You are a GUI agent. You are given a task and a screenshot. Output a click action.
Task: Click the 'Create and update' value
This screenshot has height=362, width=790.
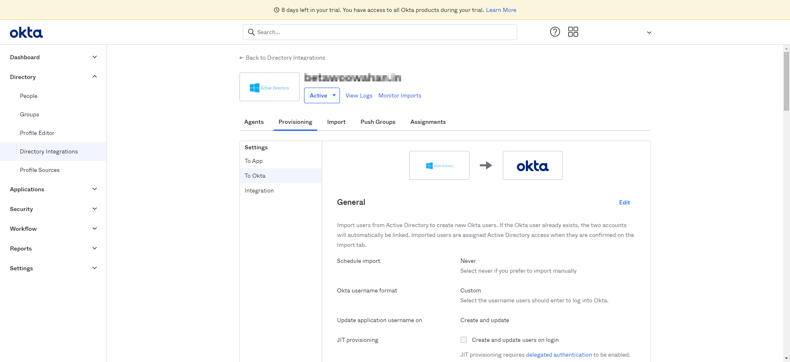coord(485,320)
